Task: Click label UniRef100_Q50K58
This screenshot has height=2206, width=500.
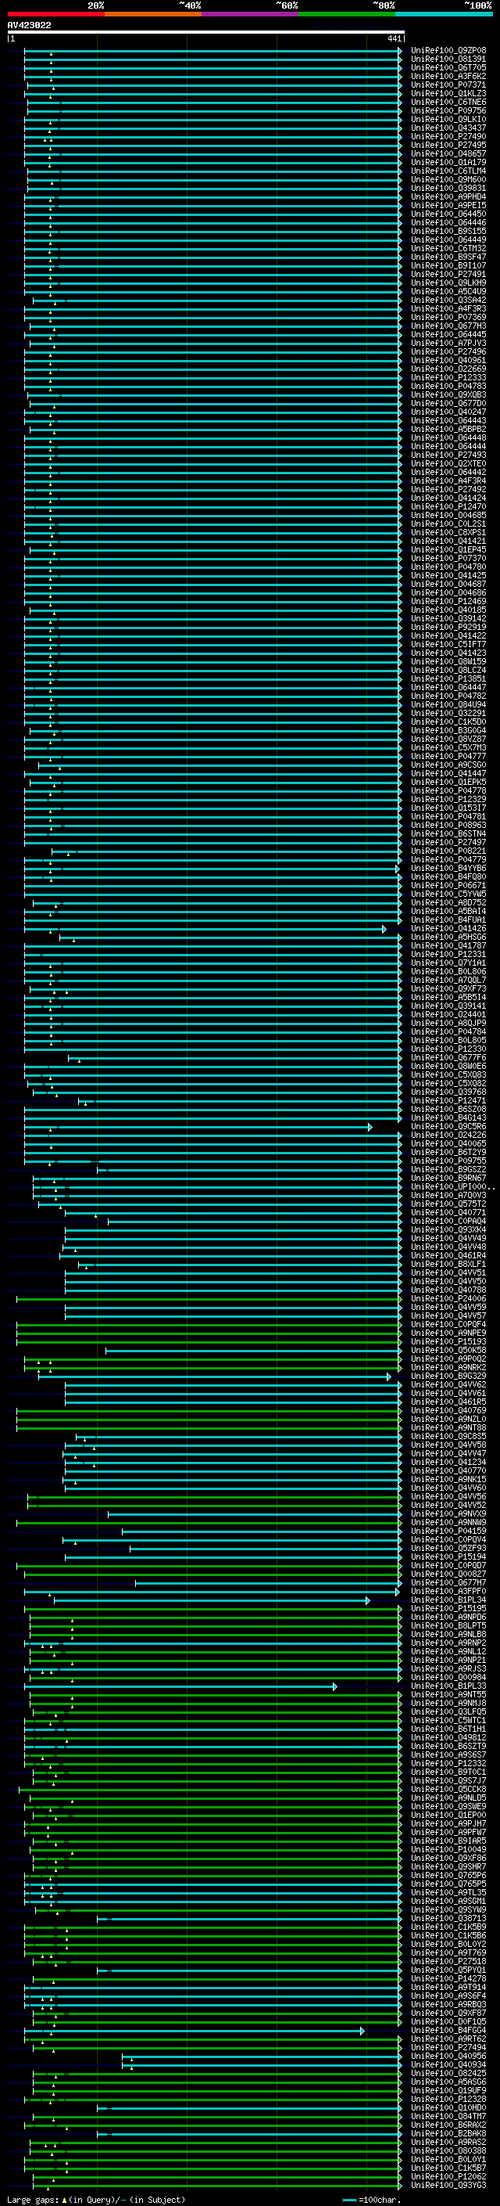Action: pyautogui.click(x=448, y=1350)
